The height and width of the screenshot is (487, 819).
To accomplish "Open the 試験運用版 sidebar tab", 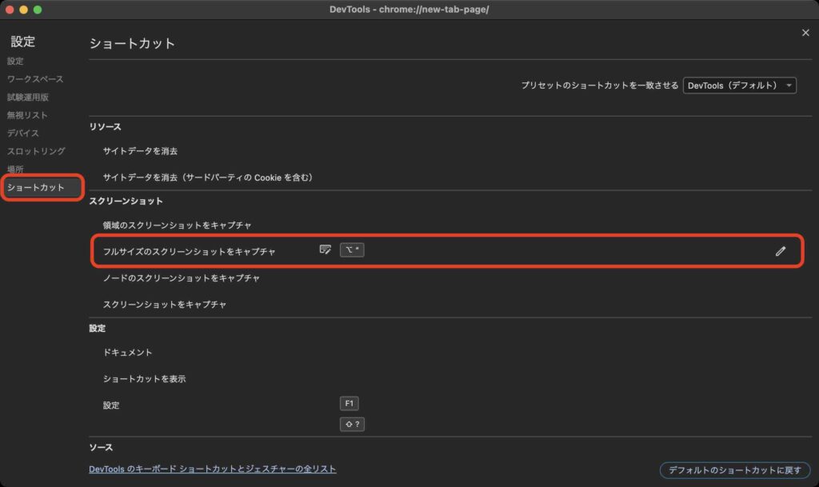I will click(28, 98).
